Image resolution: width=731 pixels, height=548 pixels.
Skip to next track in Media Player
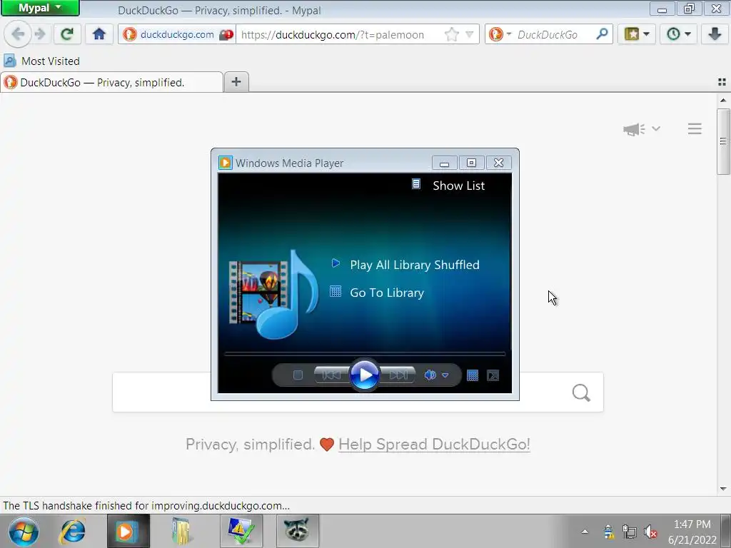[x=398, y=375]
